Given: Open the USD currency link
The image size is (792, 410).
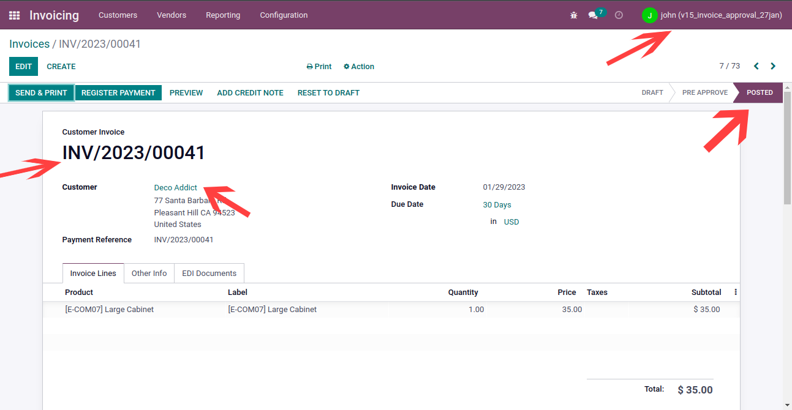Looking at the screenshot, I should click(511, 222).
